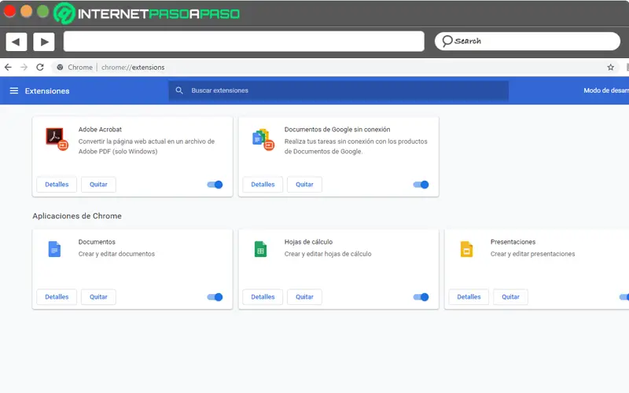Click the blue Documentos app icon
Image resolution: width=629 pixels, height=393 pixels.
pyautogui.click(x=54, y=249)
